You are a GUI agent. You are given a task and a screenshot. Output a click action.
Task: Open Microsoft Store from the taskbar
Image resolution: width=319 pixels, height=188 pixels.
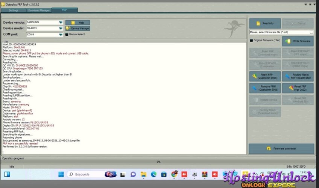[164, 174]
